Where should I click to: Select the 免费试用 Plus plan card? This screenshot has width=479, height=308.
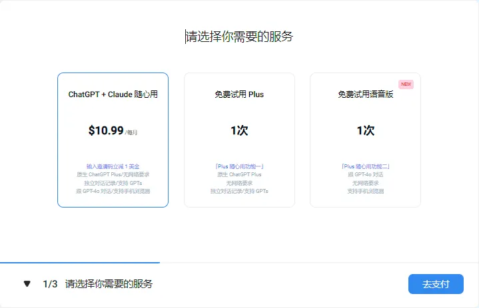click(239, 140)
